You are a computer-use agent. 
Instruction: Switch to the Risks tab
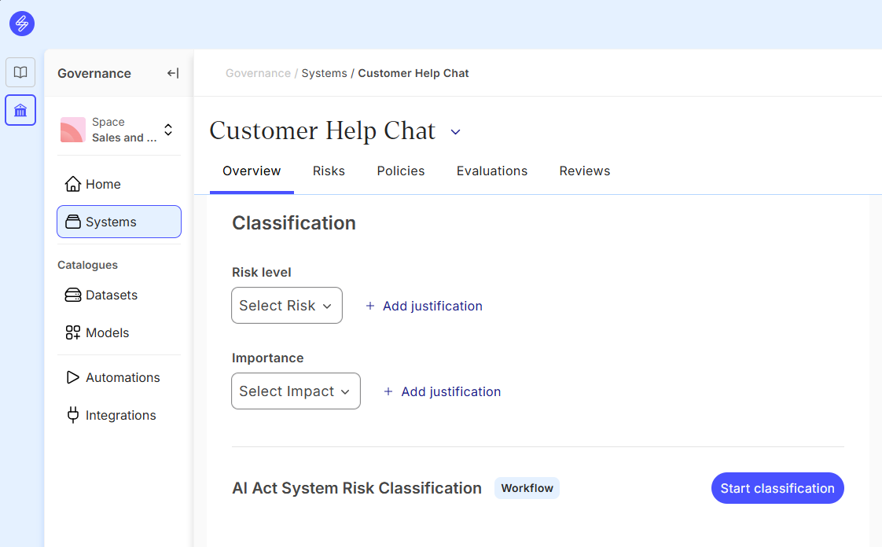click(x=329, y=171)
